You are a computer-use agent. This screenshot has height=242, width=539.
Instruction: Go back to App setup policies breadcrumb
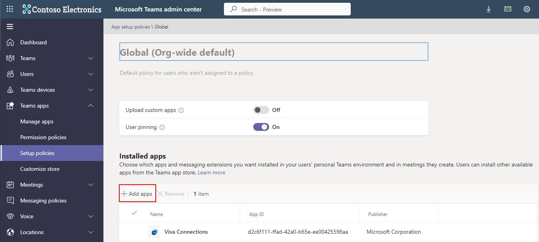coord(131,27)
